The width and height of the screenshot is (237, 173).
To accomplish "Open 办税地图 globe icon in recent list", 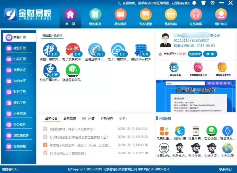I will point(228,148).
